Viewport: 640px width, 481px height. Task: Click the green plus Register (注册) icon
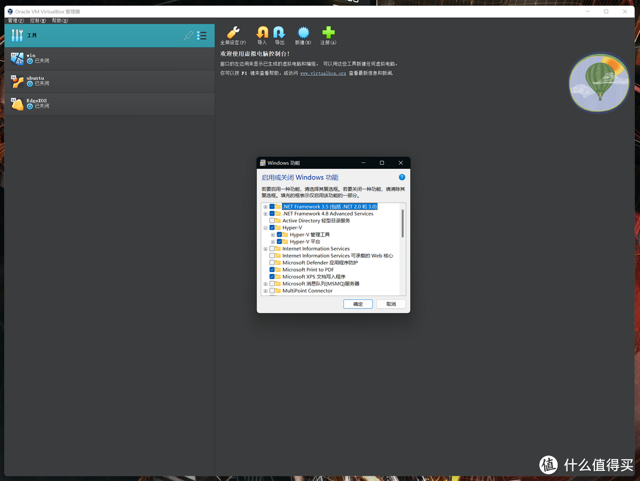coord(328,32)
